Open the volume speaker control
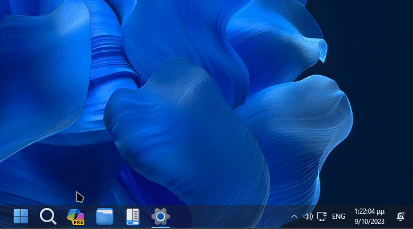413x229 pixels. (x=308, y=216)
